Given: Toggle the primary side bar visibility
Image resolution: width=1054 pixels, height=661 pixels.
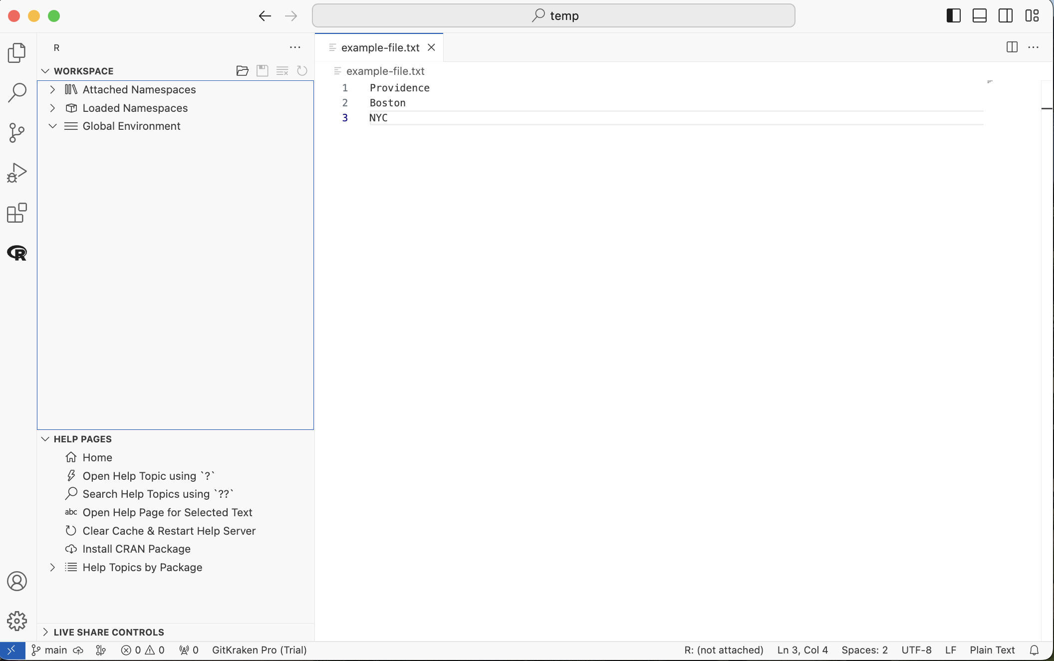Looking at the screenshot, I should [954, 16].
